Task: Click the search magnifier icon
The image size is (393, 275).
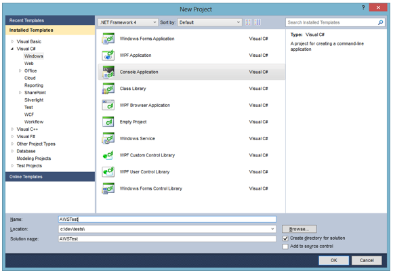Action: [x=380, y=22]
